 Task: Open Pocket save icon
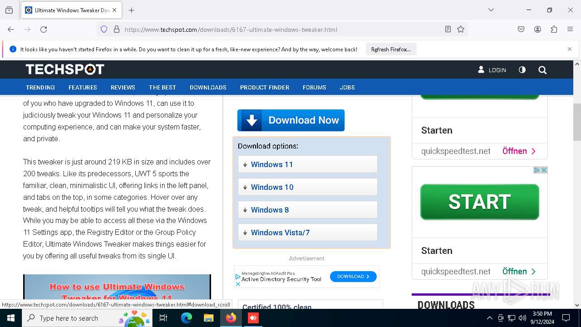pos(521,30)
